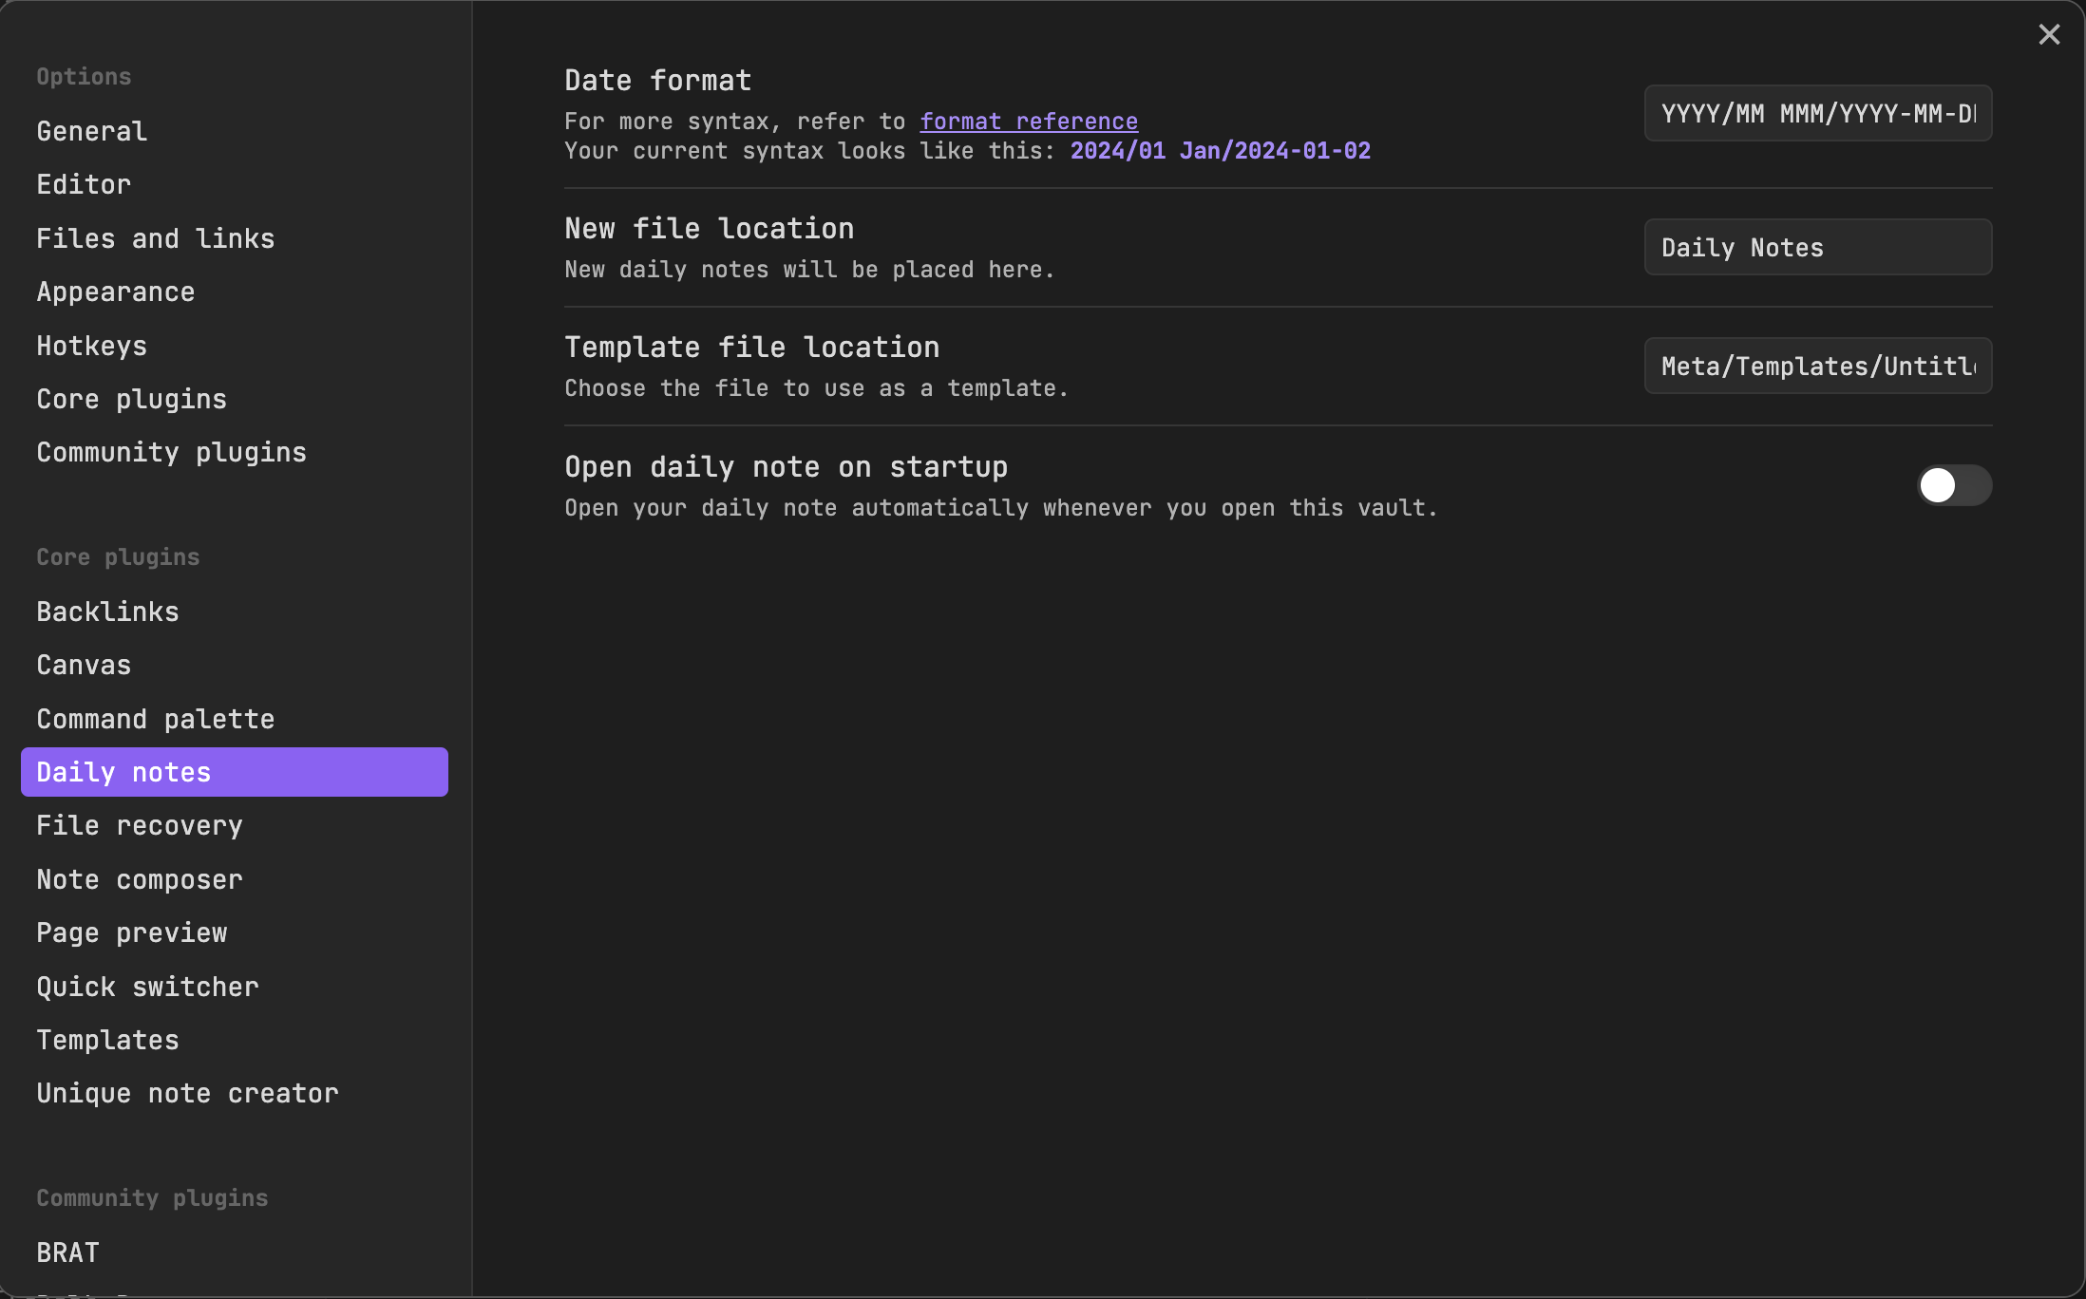
Task: Open Unique note creator settings
Action: [x=187, y=1093]
